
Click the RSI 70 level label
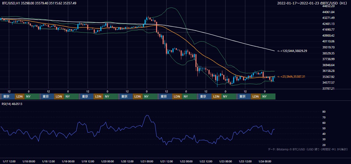324,117
